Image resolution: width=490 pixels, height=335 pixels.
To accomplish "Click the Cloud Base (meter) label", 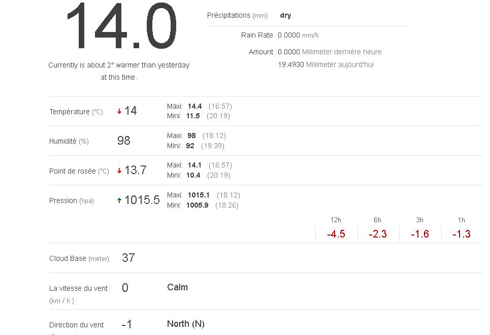I will point(79,259).
